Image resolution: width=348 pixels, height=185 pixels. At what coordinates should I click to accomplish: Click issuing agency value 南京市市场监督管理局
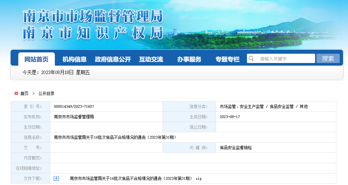click(x=74, y=117)
